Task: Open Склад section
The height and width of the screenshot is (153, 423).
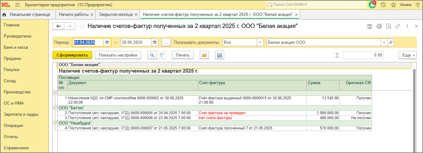Action: point(10,81)
